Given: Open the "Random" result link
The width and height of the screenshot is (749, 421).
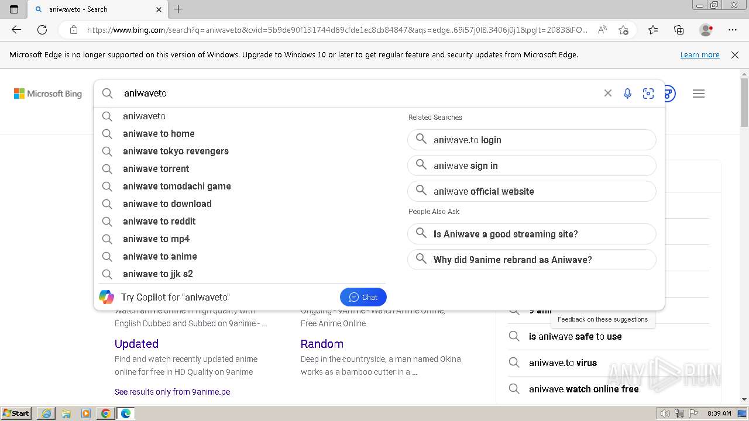Looking at the screenshot, I should [322, 344].
